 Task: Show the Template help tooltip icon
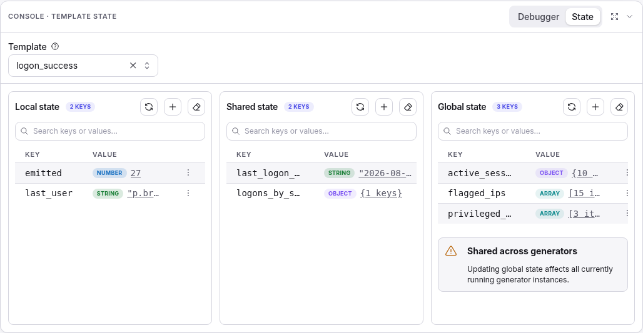pos(55,47)
